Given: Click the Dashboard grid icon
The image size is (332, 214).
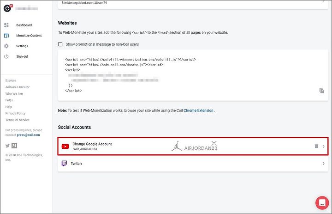Looking at the screenshot, I should [6, 25].
